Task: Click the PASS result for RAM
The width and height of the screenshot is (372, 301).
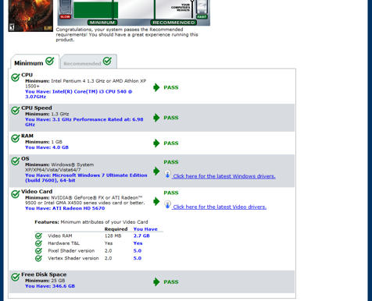Action: pos(171,143)
